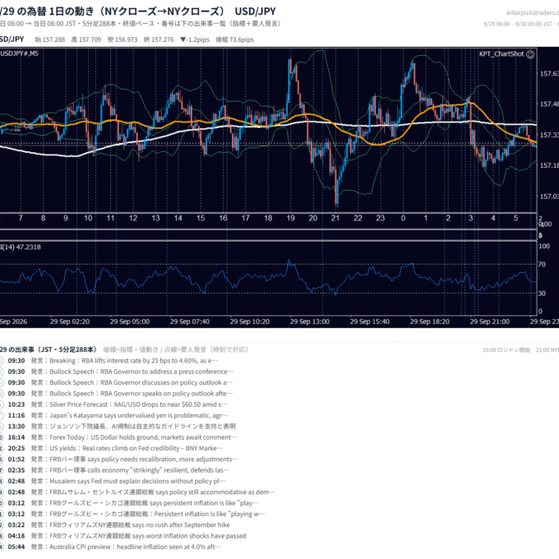Click the 29 Sep 18:20 date label
Image resolution: width=559 pixels, height=559 pixels.
pos(430,321)
